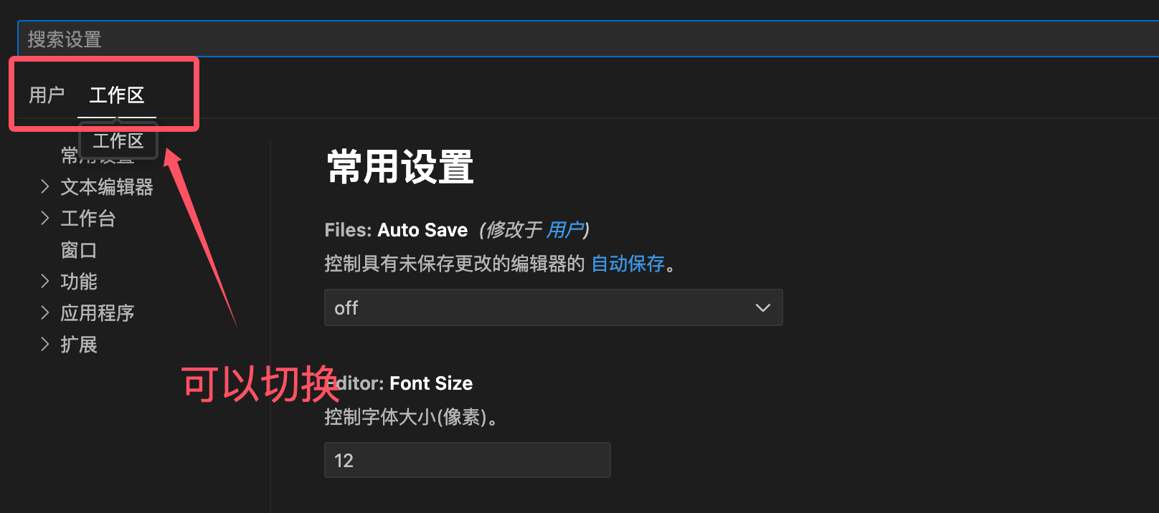Image resolution: width=1159 pixels, height=513 pixels.
Task: Select 扩展 category label
Action: (79, 345)
